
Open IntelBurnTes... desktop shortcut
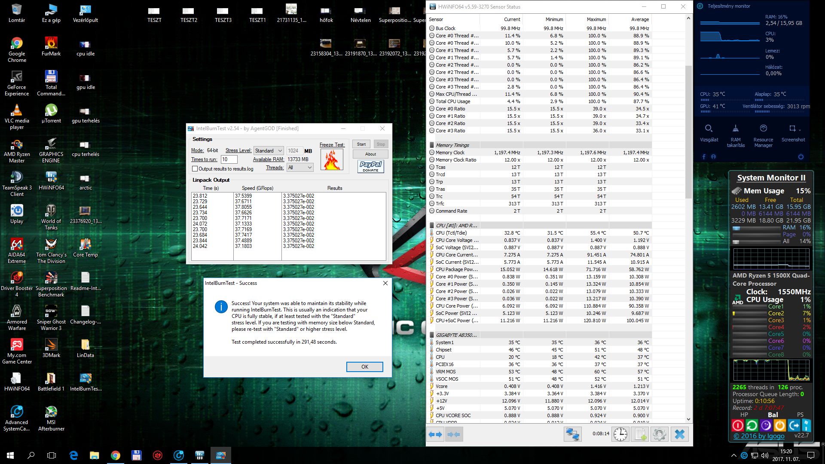coord(86,382)
